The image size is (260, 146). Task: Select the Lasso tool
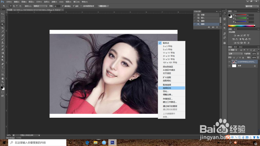3,21
